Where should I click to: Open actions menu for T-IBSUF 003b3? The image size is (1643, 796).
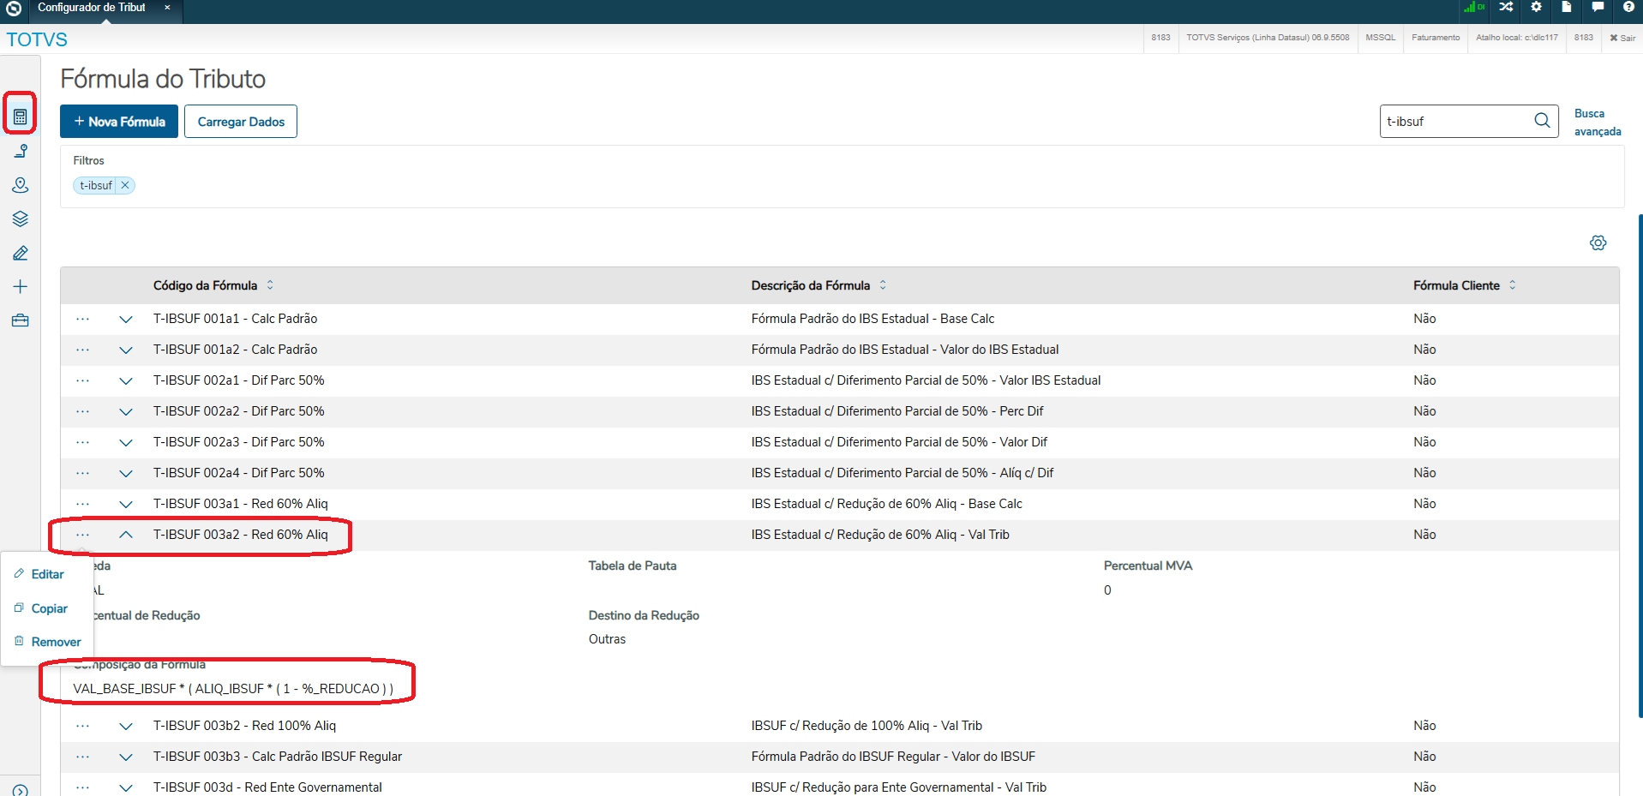point(82,757)
